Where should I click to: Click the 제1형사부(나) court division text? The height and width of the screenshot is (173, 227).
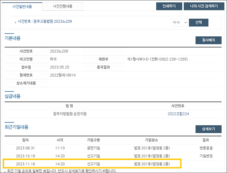(138, 59)
